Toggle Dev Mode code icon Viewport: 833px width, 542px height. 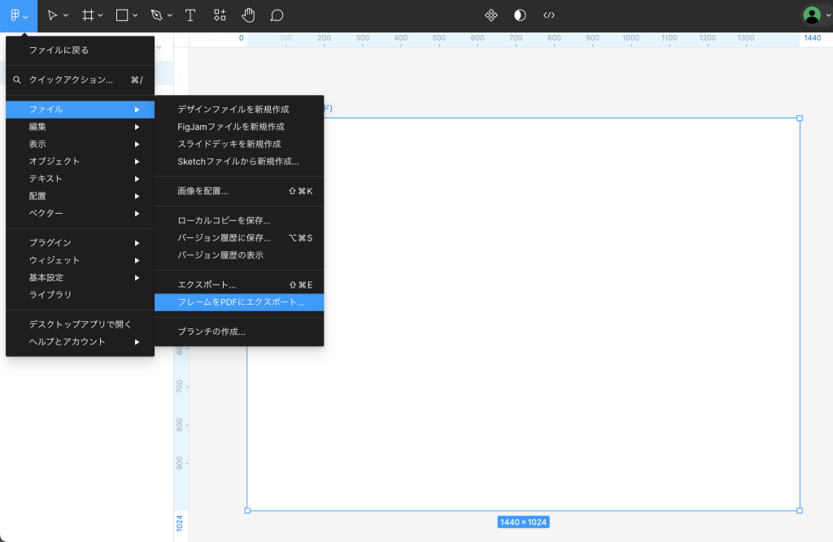pos(549,15)
